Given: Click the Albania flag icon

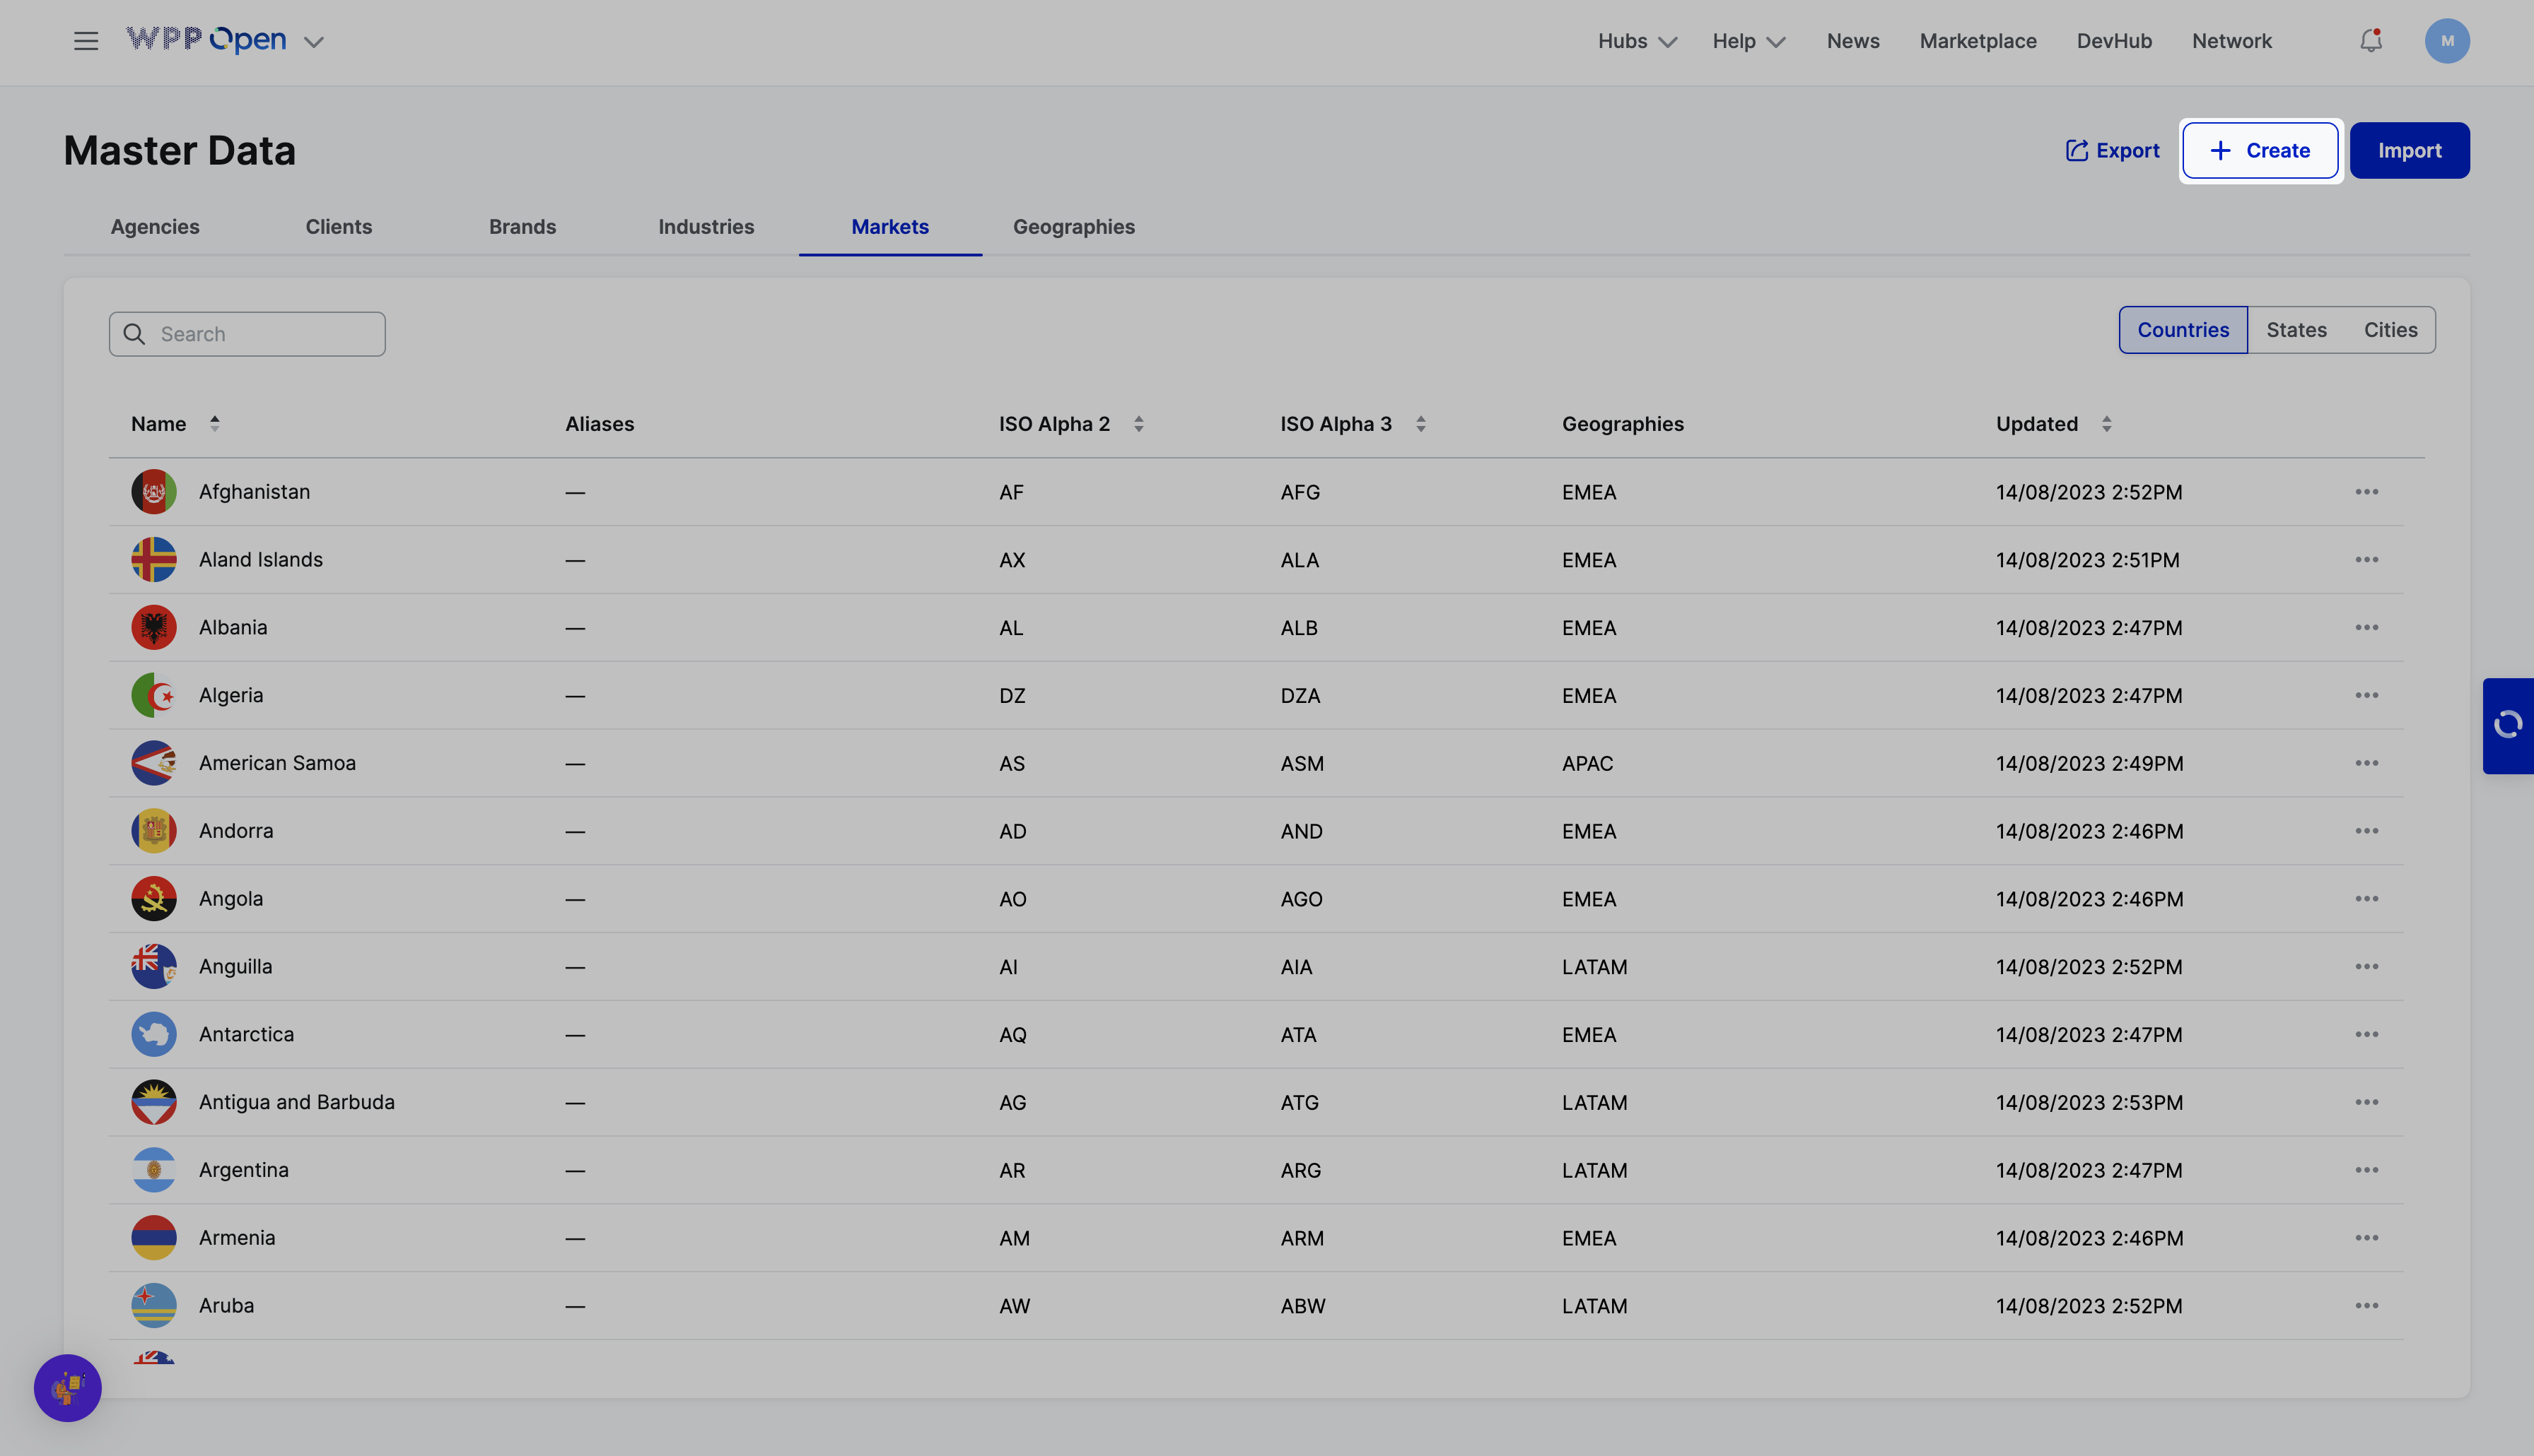Looking at the screenshot, I should pos(154,628).
